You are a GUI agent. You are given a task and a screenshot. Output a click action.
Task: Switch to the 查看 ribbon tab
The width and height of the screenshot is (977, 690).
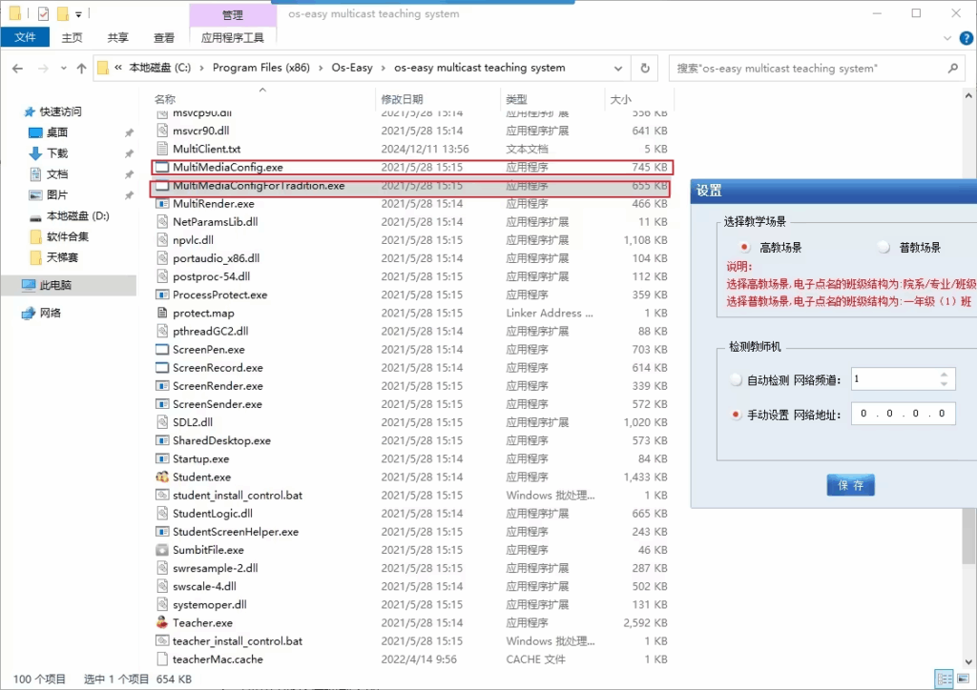tap(163, 36)
